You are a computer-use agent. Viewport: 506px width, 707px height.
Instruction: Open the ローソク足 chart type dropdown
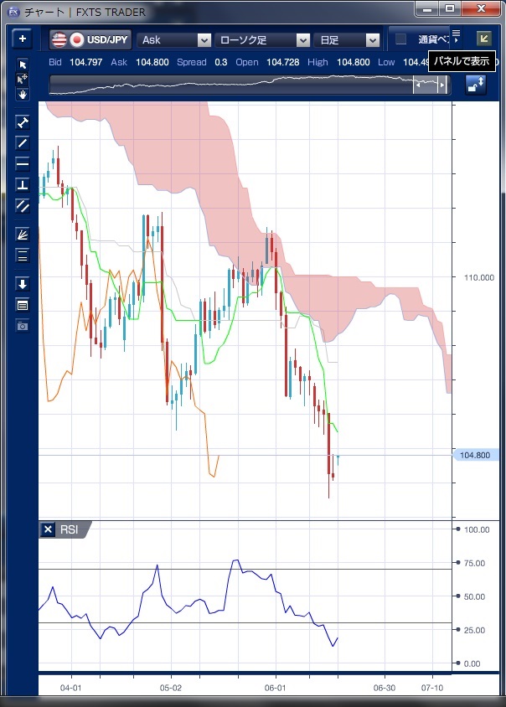tap(263, 39)
